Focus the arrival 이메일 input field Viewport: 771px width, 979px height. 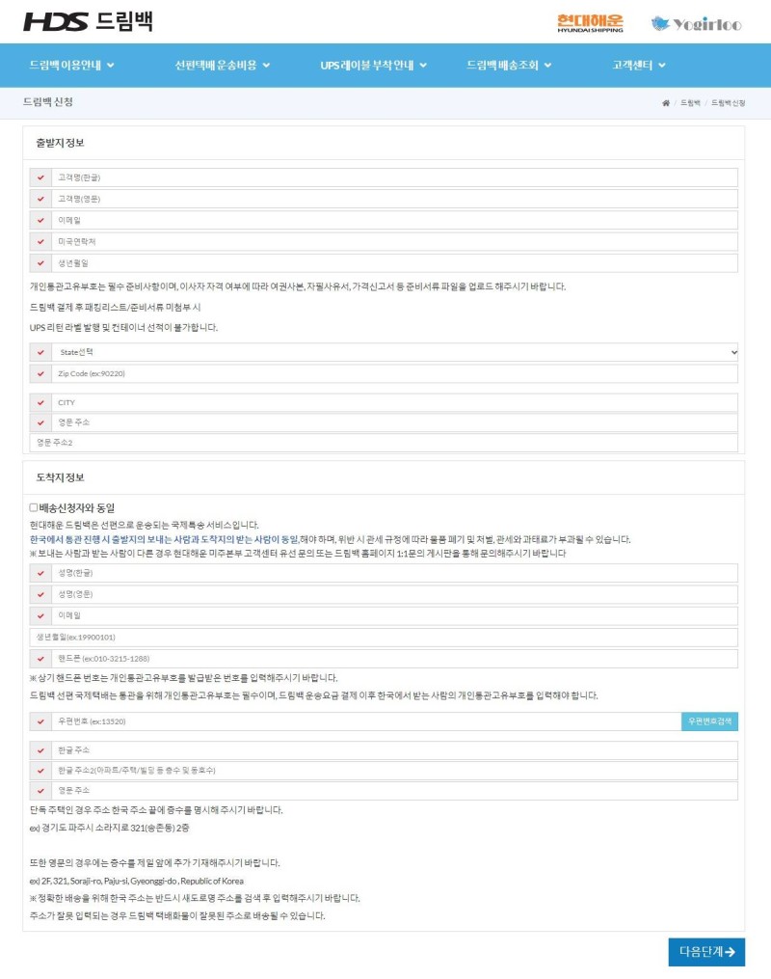coord(395,615)
